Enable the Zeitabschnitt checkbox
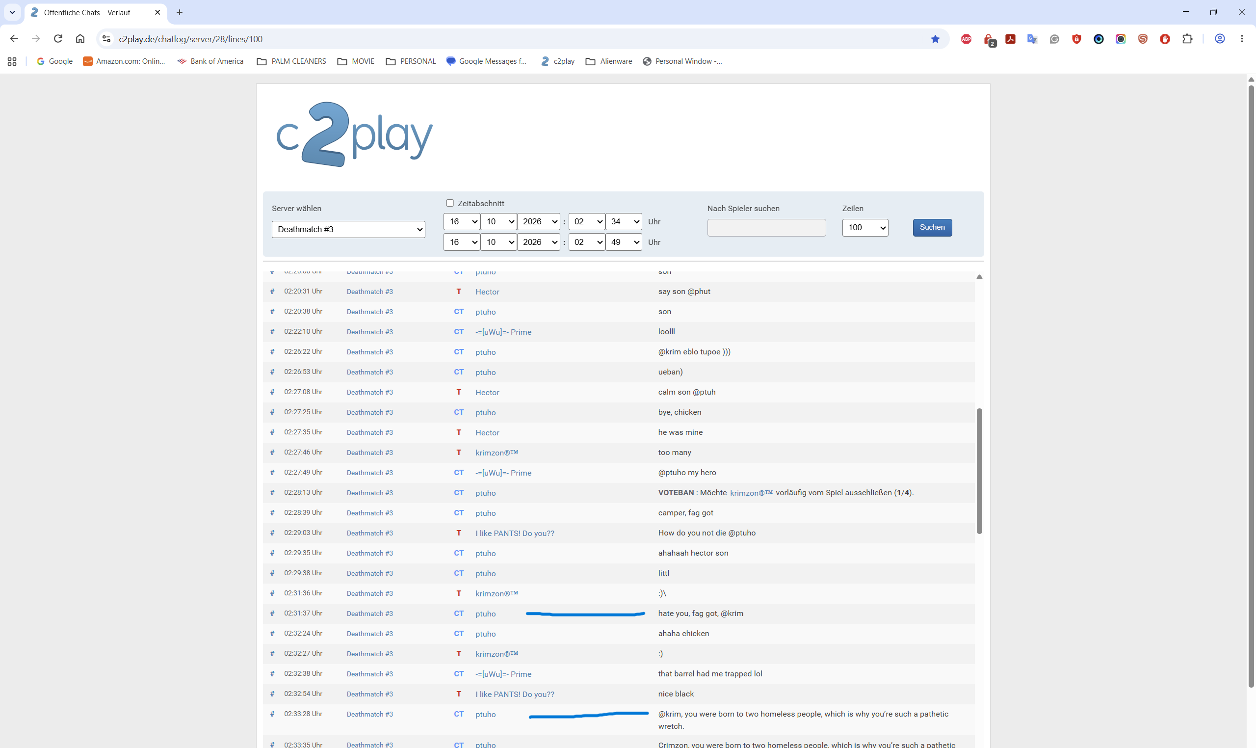Viewport: 1256px width, 748px height. point(450,203)
